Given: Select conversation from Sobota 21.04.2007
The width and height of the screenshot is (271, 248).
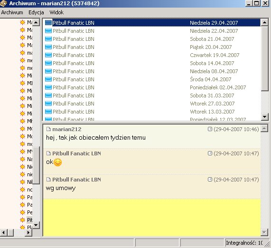Looking at the screenshot, I should click(152, 39).
